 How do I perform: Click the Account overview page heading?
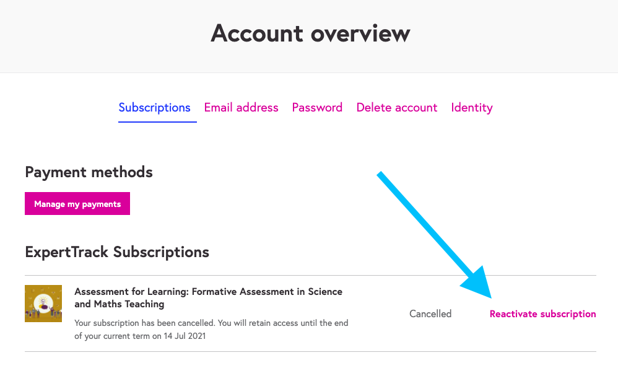tap(310, 33)
